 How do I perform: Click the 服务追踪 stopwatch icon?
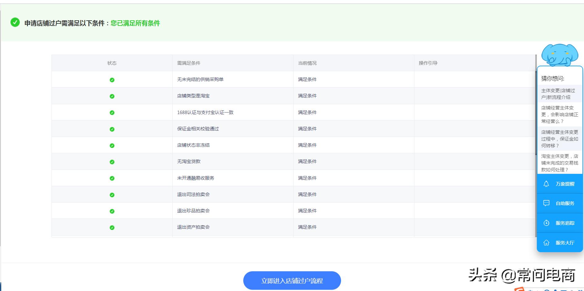point(546,223)
